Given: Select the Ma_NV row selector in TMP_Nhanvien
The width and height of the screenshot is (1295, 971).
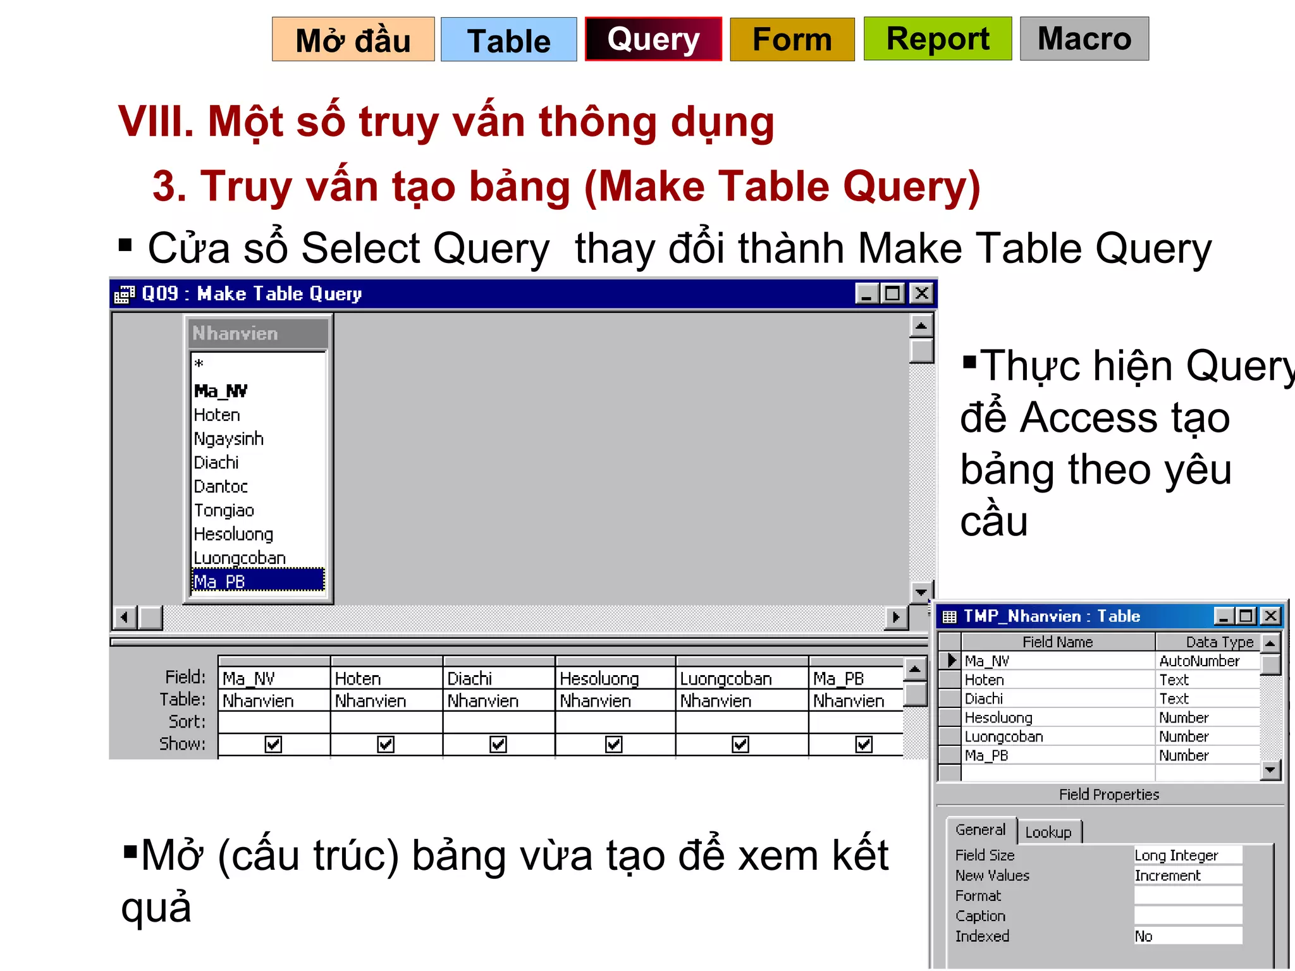Looking at the screenshot, I should tap(950, 661).
